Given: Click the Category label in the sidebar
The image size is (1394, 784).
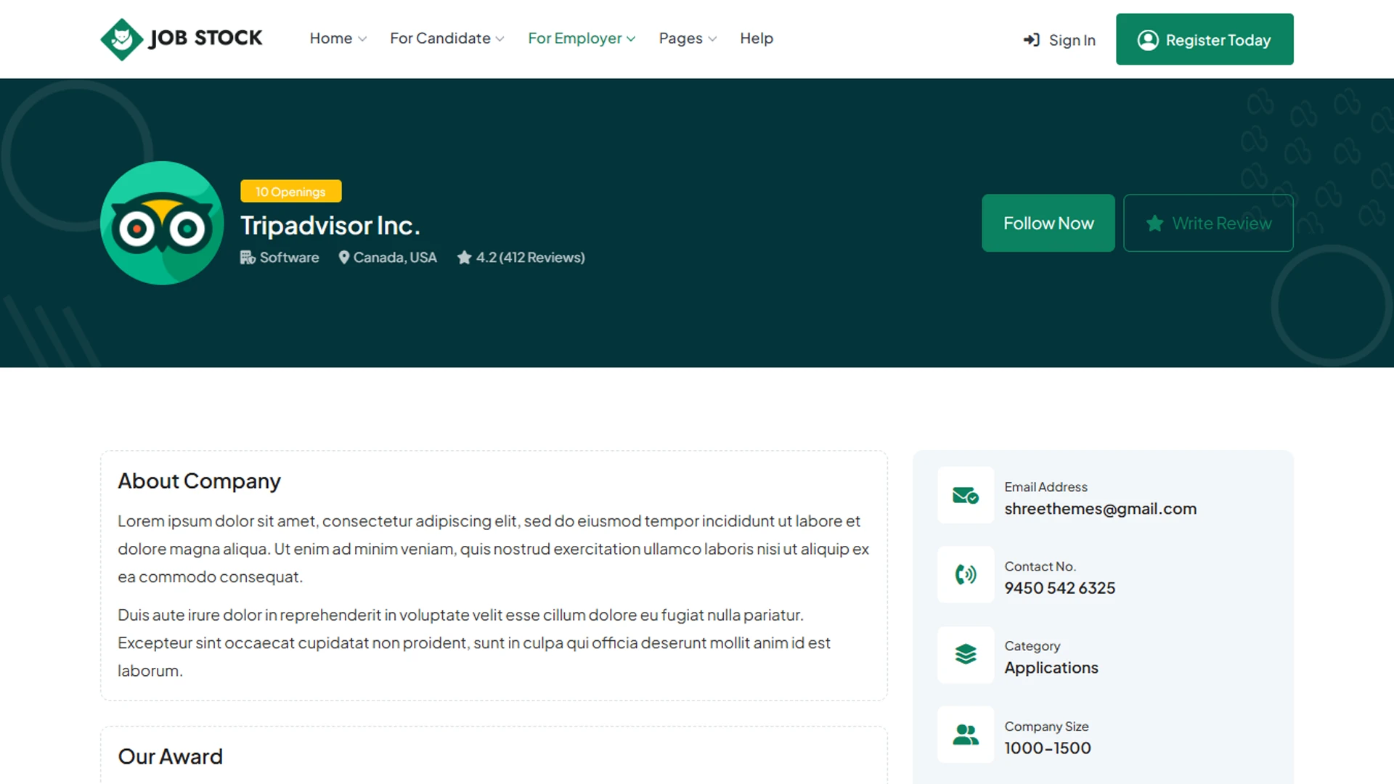Looking at the screenshot, I should point(1032,646).
